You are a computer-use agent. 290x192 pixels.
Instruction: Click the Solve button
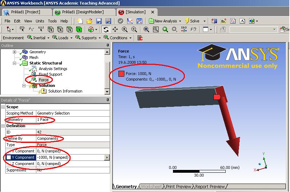point(192,21)
